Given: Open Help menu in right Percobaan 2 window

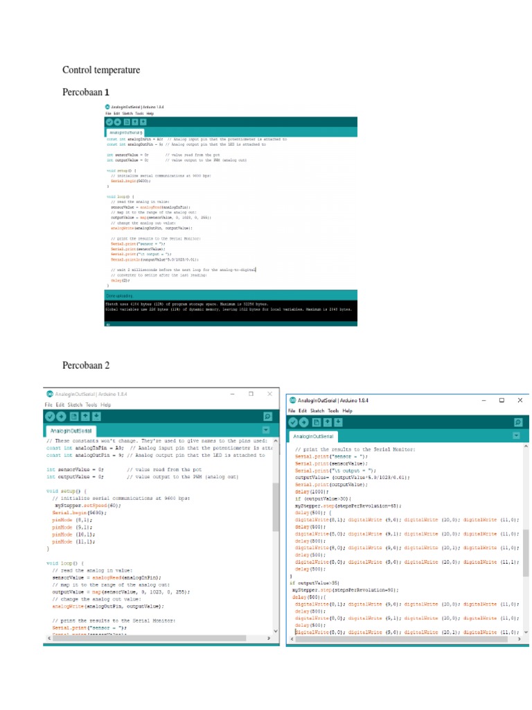Looking at the screenshot, I should tap(348, 410).
